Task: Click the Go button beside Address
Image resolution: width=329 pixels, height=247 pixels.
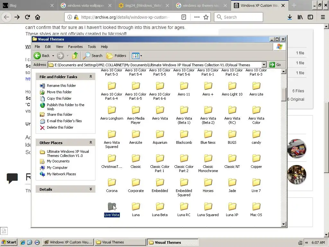Action: click(275, 65)
